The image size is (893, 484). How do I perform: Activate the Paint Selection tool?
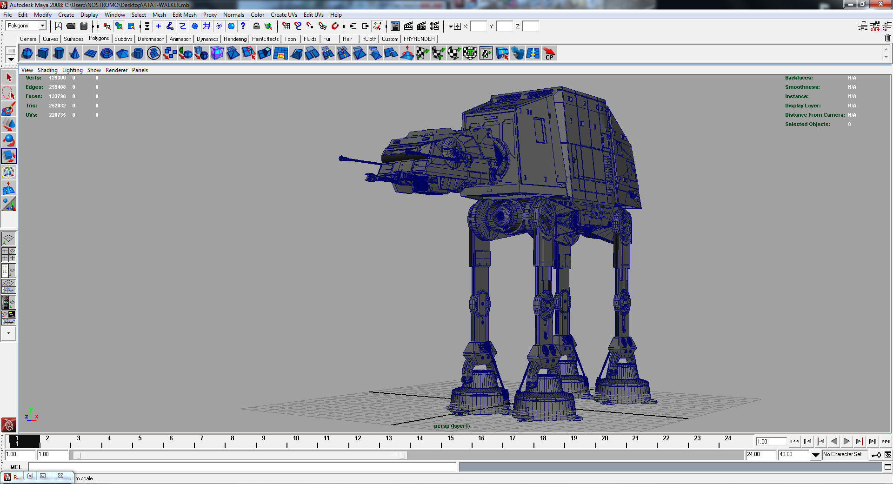coord(9,109)
